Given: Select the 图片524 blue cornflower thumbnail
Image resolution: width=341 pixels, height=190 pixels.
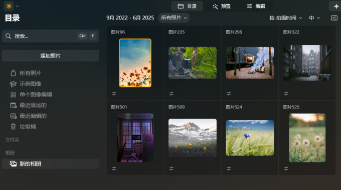Looking at the screenshot, I should click(250, 137).
